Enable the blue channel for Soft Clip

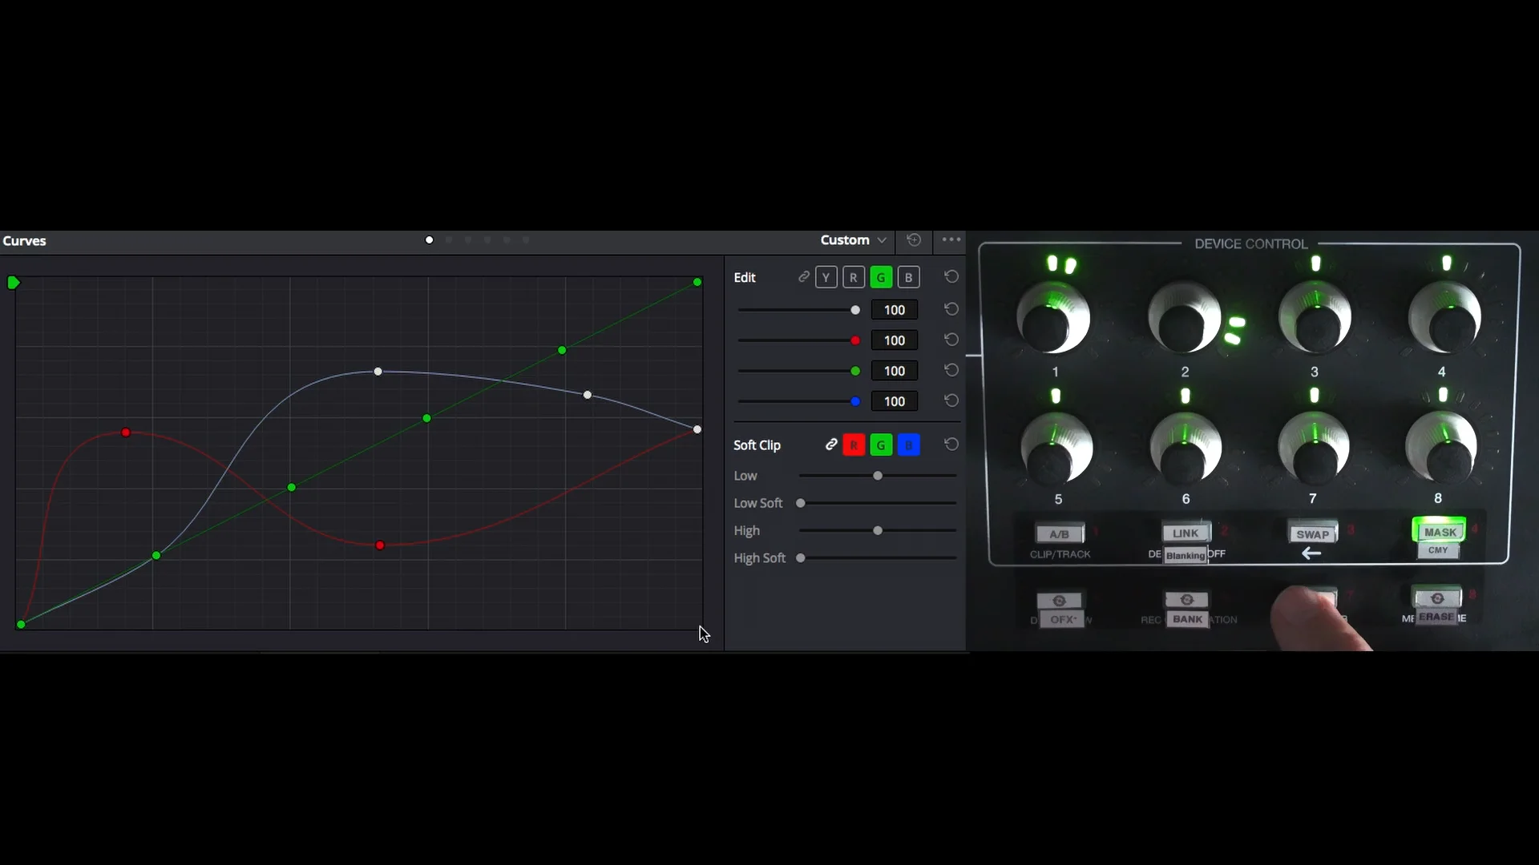tap(908, 445)
